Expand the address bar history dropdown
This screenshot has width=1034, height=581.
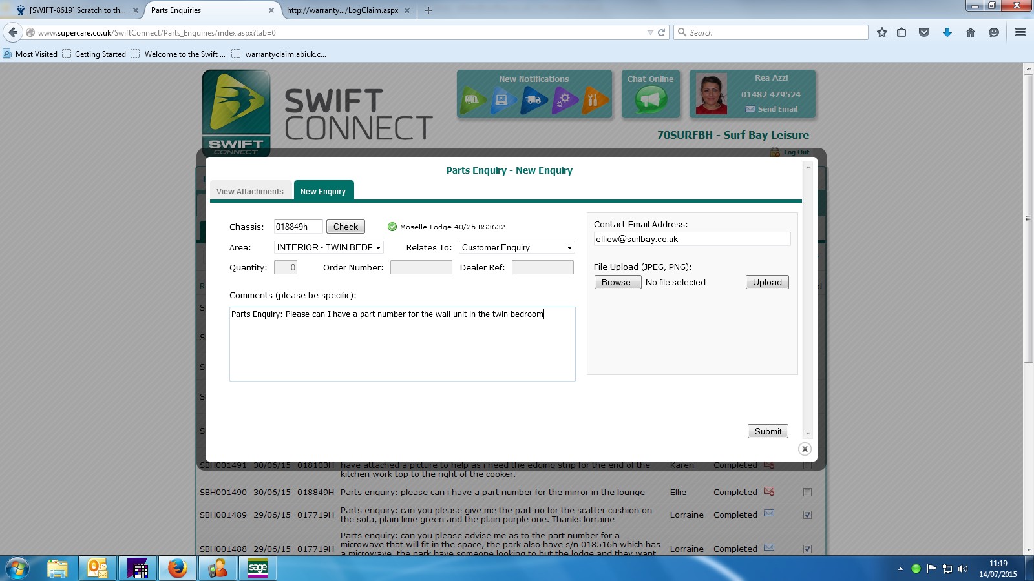click(x=650, y=32)
